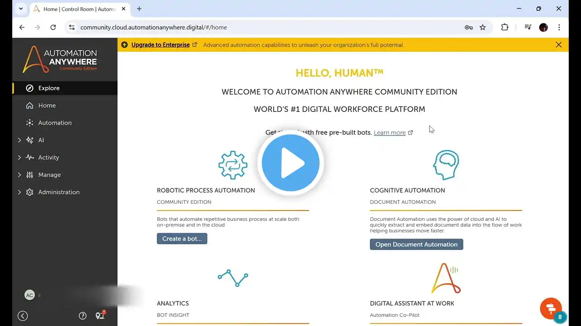Select the Automation icon in sidebar
Image resolution: width=581 pixels, height=326 pixels.
[x=30, y=123]
